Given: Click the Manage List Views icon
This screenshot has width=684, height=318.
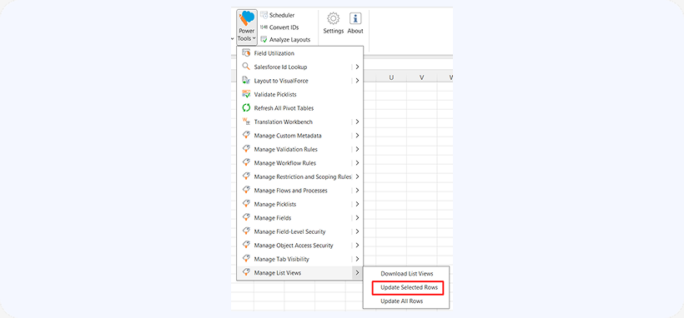Looking at the screenshot, I should tap(246, 273).
